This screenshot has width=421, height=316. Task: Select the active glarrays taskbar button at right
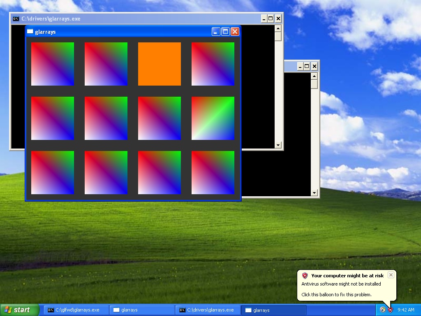(273, 310)
